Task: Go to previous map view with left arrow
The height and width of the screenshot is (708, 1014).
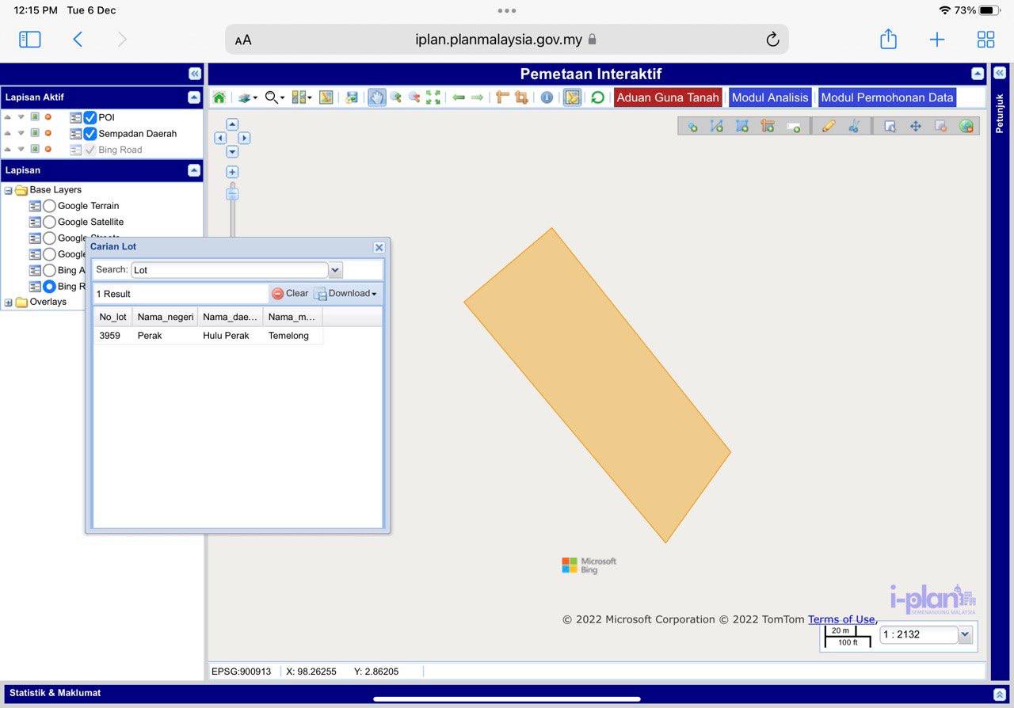Action: (x=458, y=97)
